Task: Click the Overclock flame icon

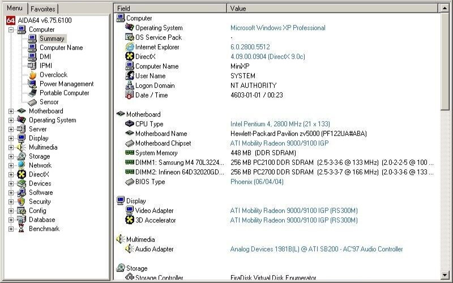Action: [x=32, y=75]
